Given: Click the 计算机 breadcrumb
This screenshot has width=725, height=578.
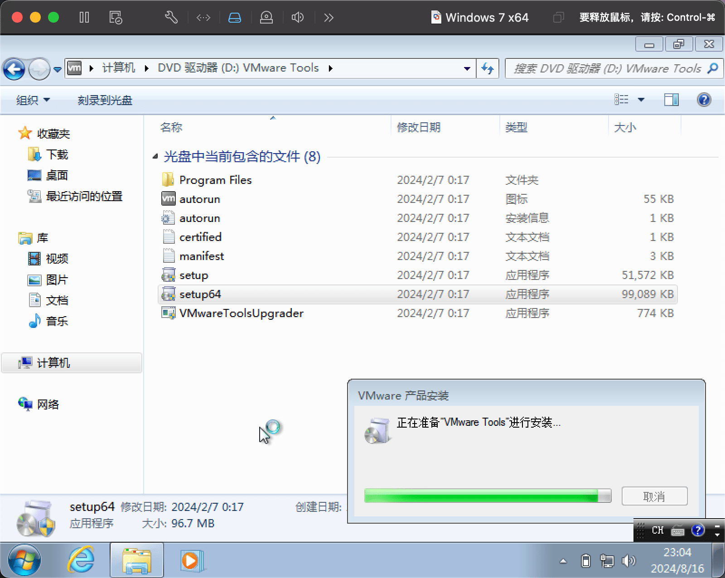Looking at the screenshot, I should [x=119, y=68].
